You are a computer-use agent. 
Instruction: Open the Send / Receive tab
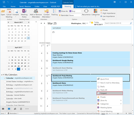[25, 6]
